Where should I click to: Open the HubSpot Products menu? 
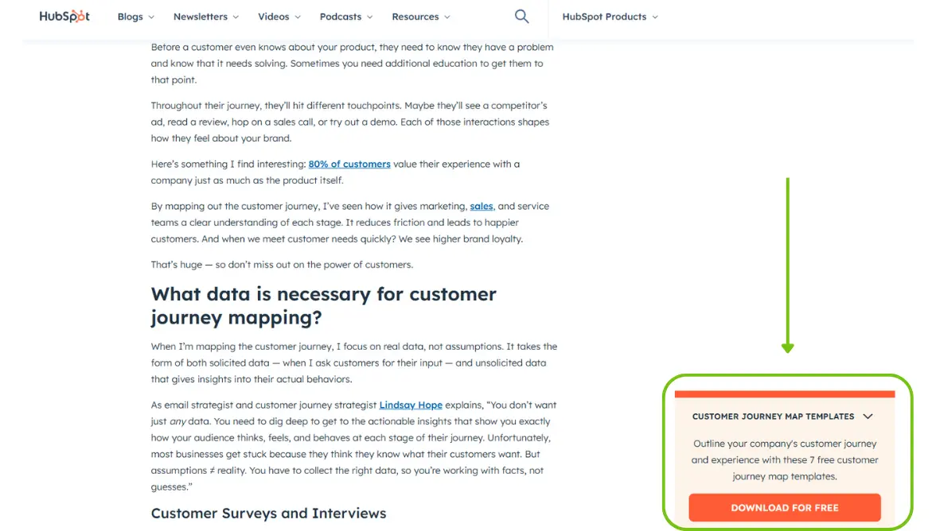pyautogui.click(x=610, y=17)
